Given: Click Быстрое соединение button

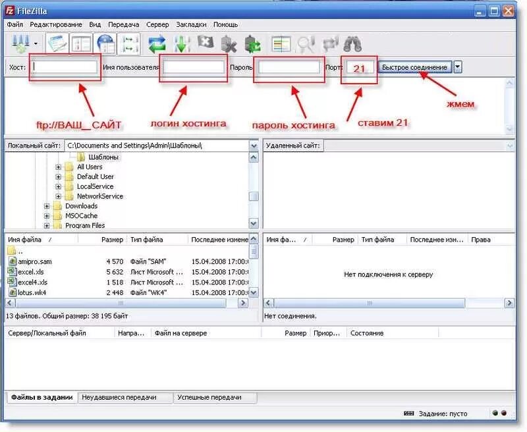Looking at the screenshot, I should (x=415, y=67).
